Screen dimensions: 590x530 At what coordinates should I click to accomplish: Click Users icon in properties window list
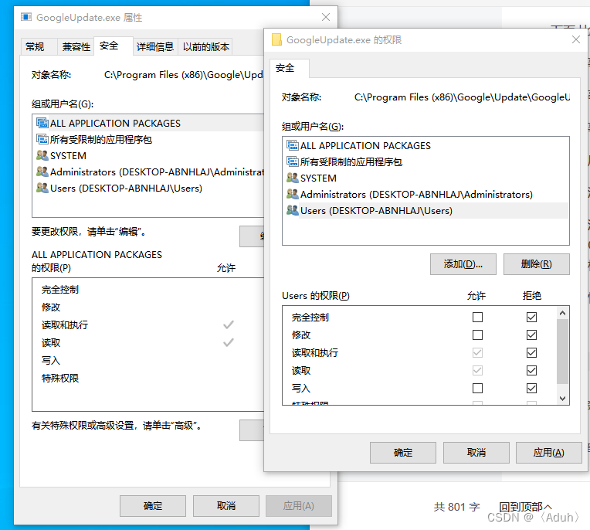[42, 188]
